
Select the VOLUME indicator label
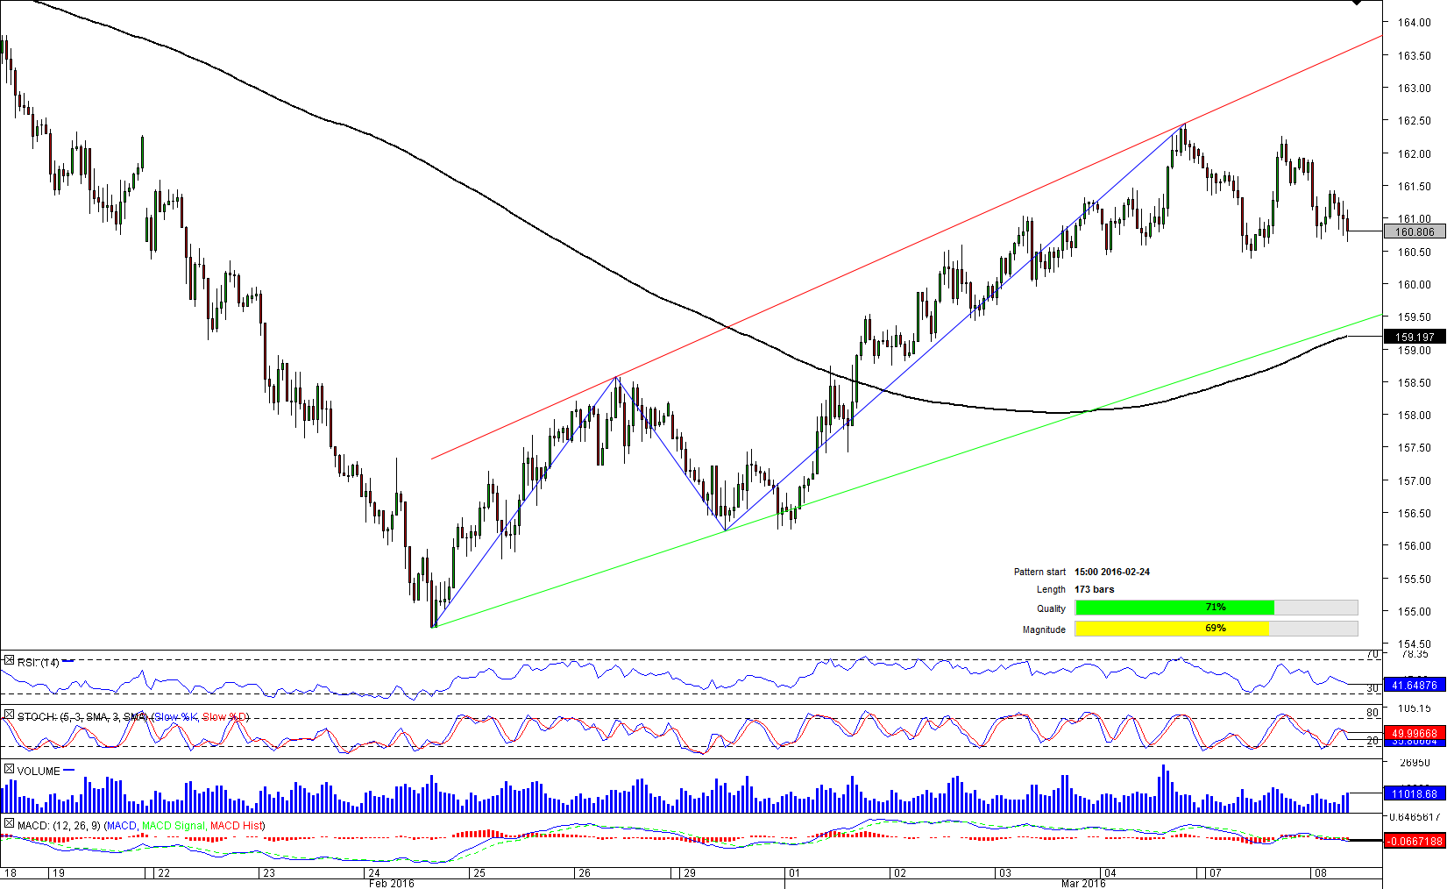(x=39, y=772)
